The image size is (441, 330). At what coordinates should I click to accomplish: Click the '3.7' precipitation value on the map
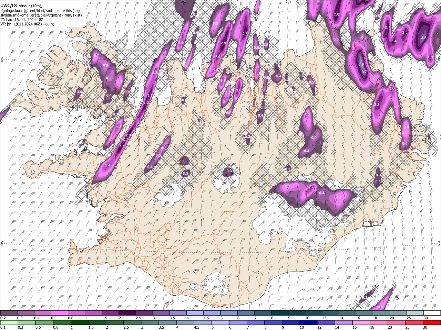pyautogui.click(x=364, y=72)
